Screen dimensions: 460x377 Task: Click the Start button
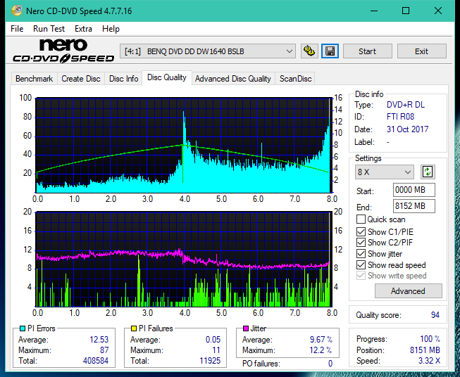tap(367, 51)
